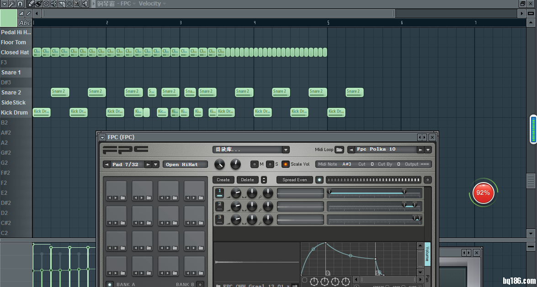
Task: Select the Paint brush tool
Action: click(38, 4)
